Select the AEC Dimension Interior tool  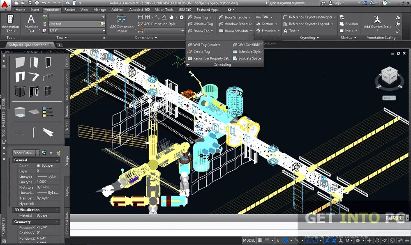pos(122,23)
